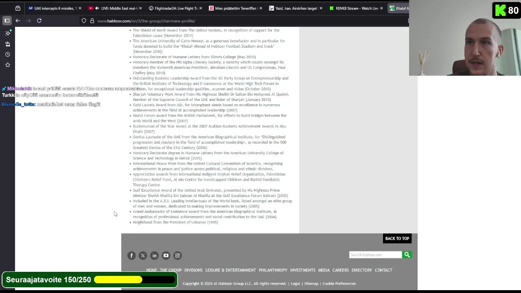This screenshot has height=293, width=521.
Task: Switch to Flightradar24 Live Flight tab
Action: (175, 8)
